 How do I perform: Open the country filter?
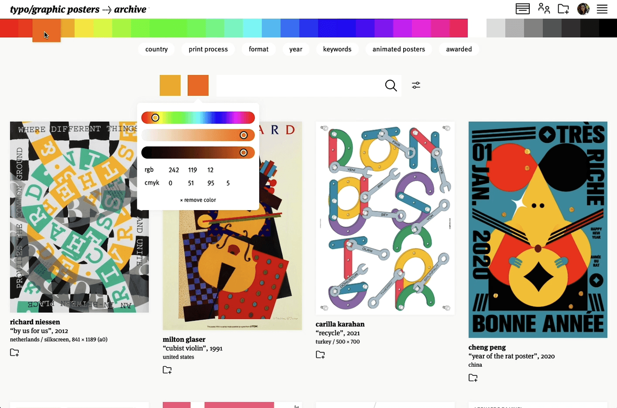[x=156, y=49]
